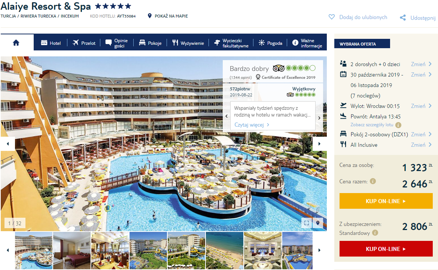438x270 pixels.
Task: Open the home tab icon
Action: click(16, 43)
